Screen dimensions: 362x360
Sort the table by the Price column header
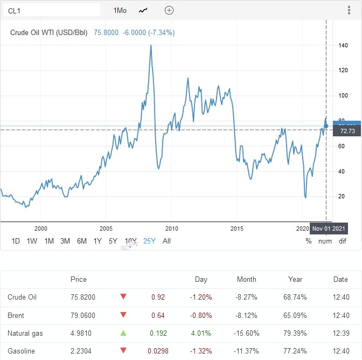click(79, 279)
